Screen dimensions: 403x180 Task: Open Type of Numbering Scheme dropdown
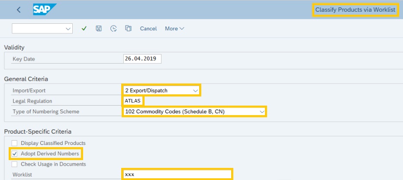(262, 112)
